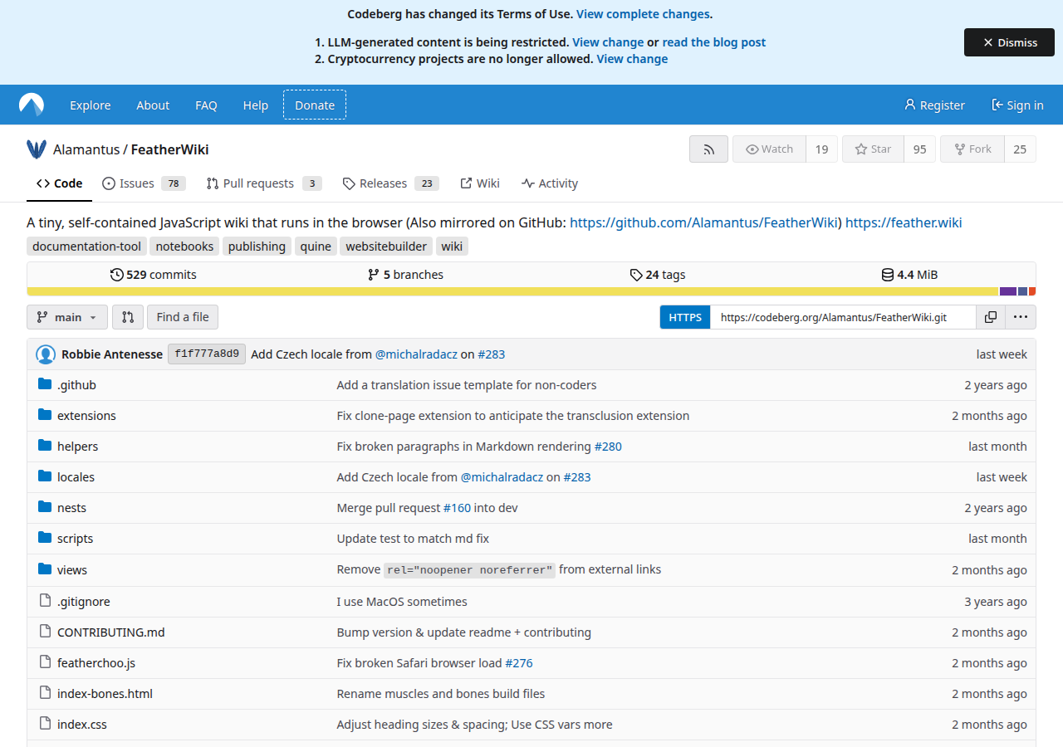Click the helpers folder icon

[45, 446]
